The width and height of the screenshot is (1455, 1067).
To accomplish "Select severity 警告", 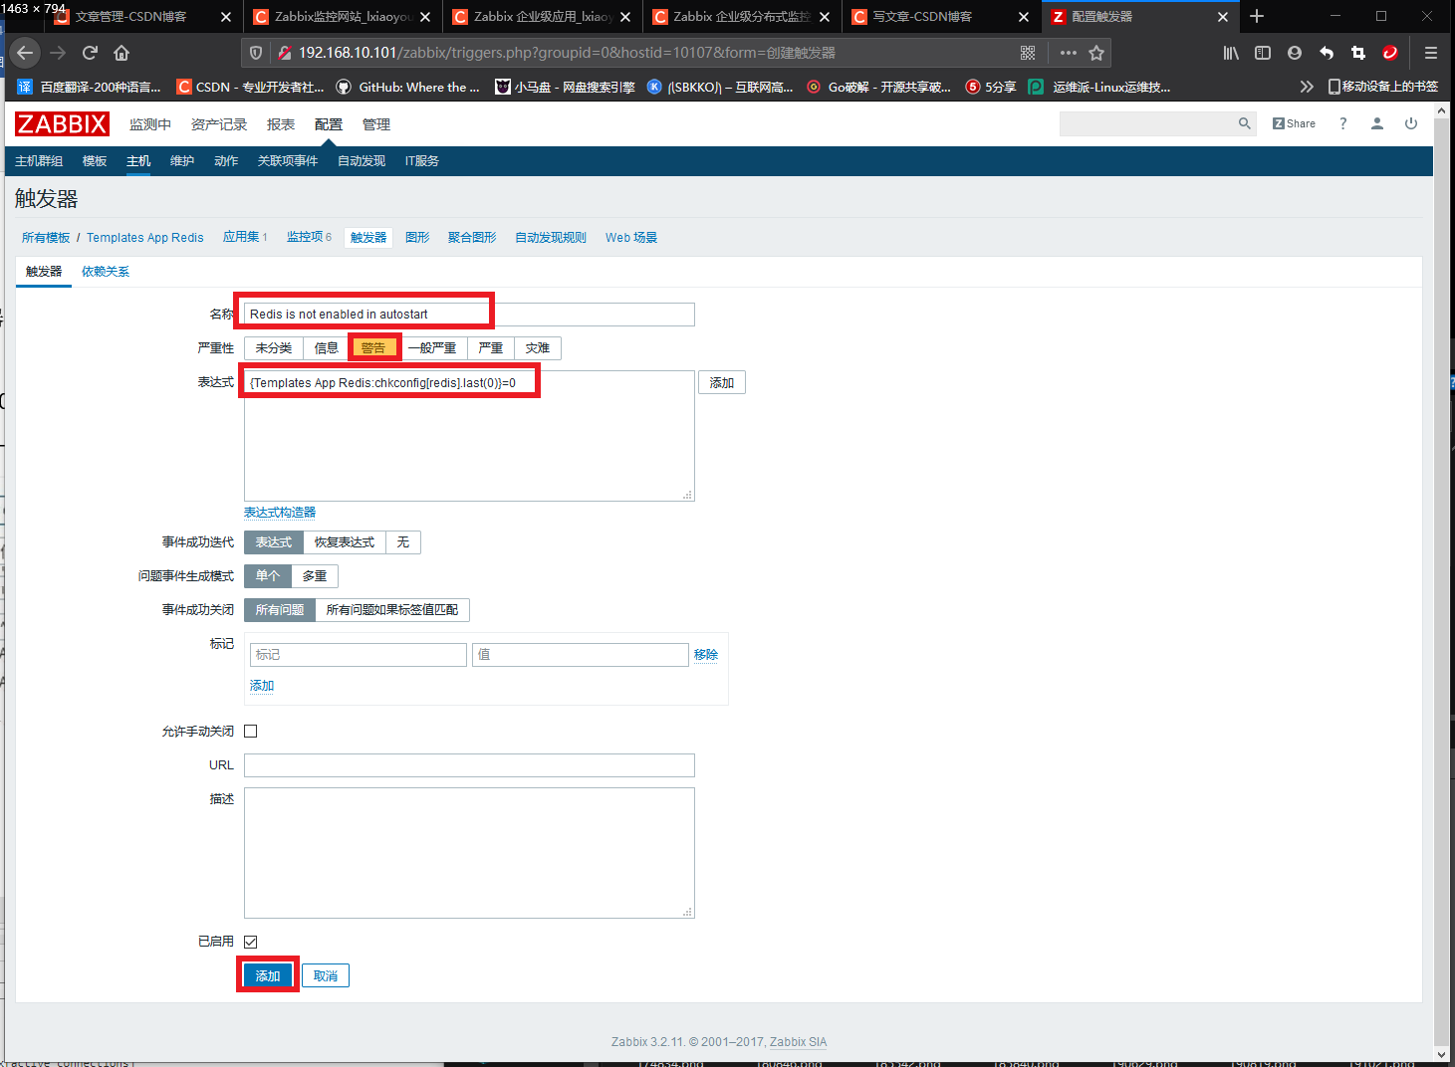I will (x=373, y=348).
